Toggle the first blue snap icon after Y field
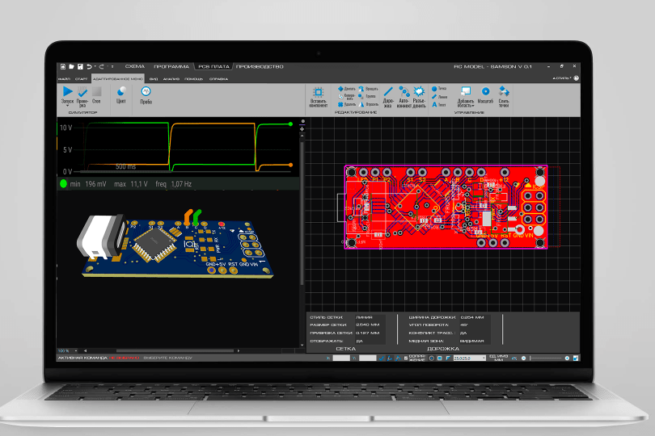Viewport: 655px width, 436px height. (382, 358)
